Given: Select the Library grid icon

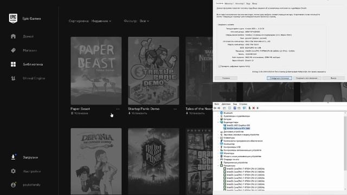Looking at the screenshot, I should point(13,64).
